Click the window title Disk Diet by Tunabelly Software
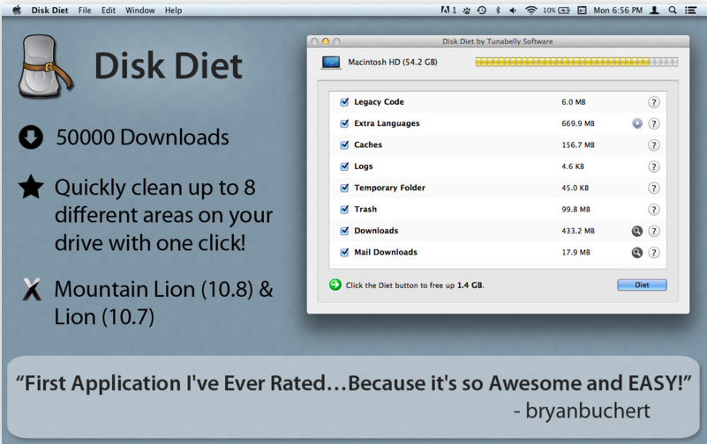707x444 pixels. [x=497, y=41]
